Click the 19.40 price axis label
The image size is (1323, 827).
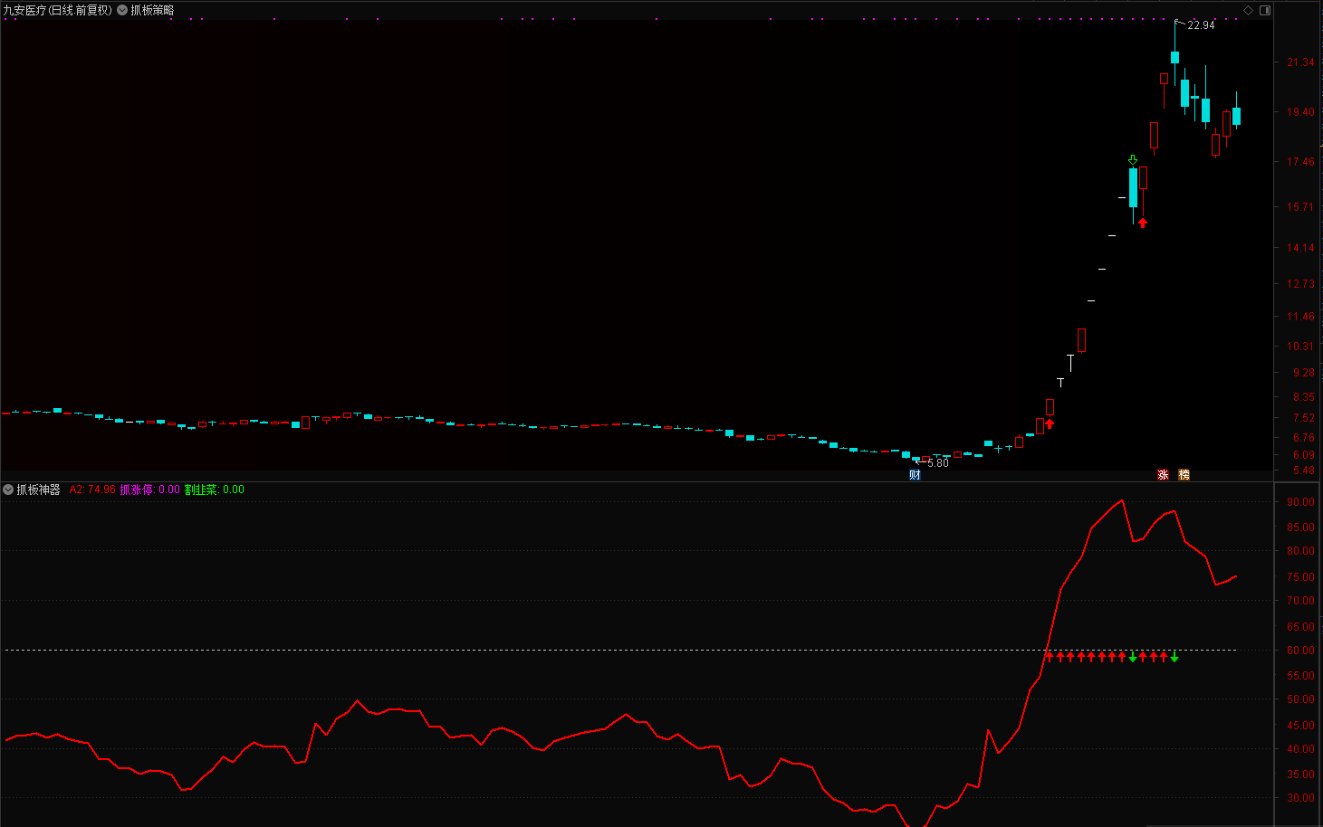[1301, 112]
